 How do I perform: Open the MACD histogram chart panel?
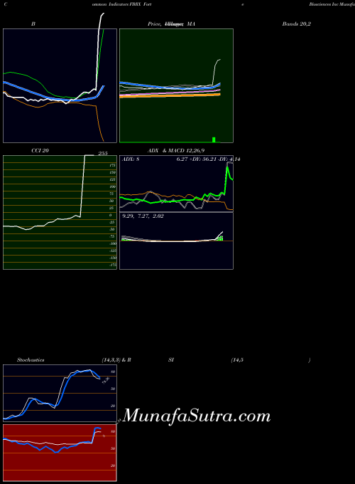pyautogui.click(x=176, y=241)
